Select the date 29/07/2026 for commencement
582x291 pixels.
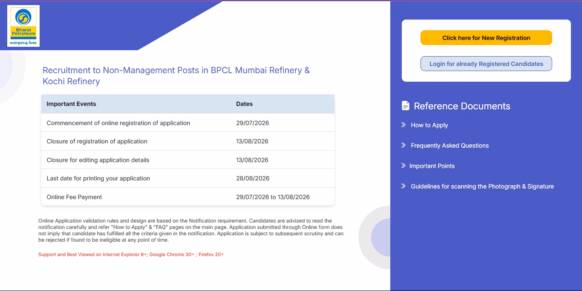(x=253, y=123)
